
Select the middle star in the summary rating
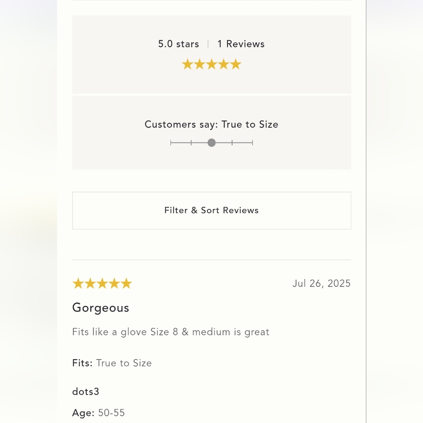[211, 65]
